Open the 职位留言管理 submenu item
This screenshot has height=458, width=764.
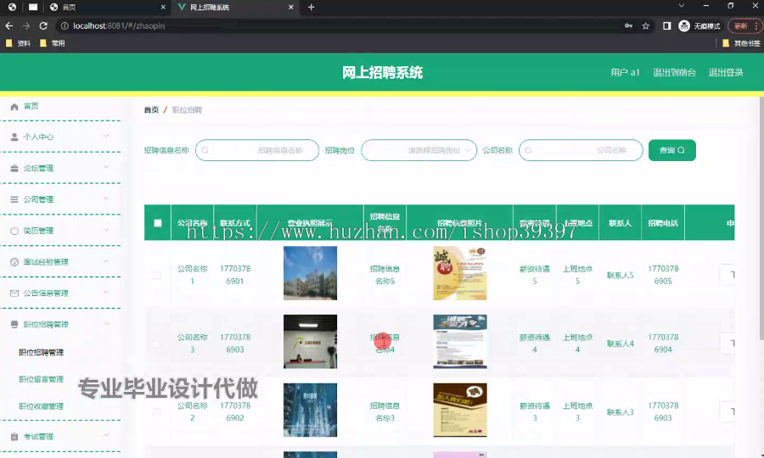[41, 379]
